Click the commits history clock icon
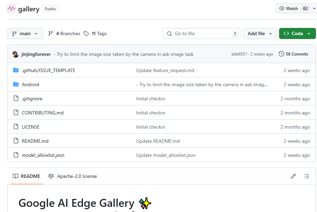 pyautogui.click(x=282, y=54)
